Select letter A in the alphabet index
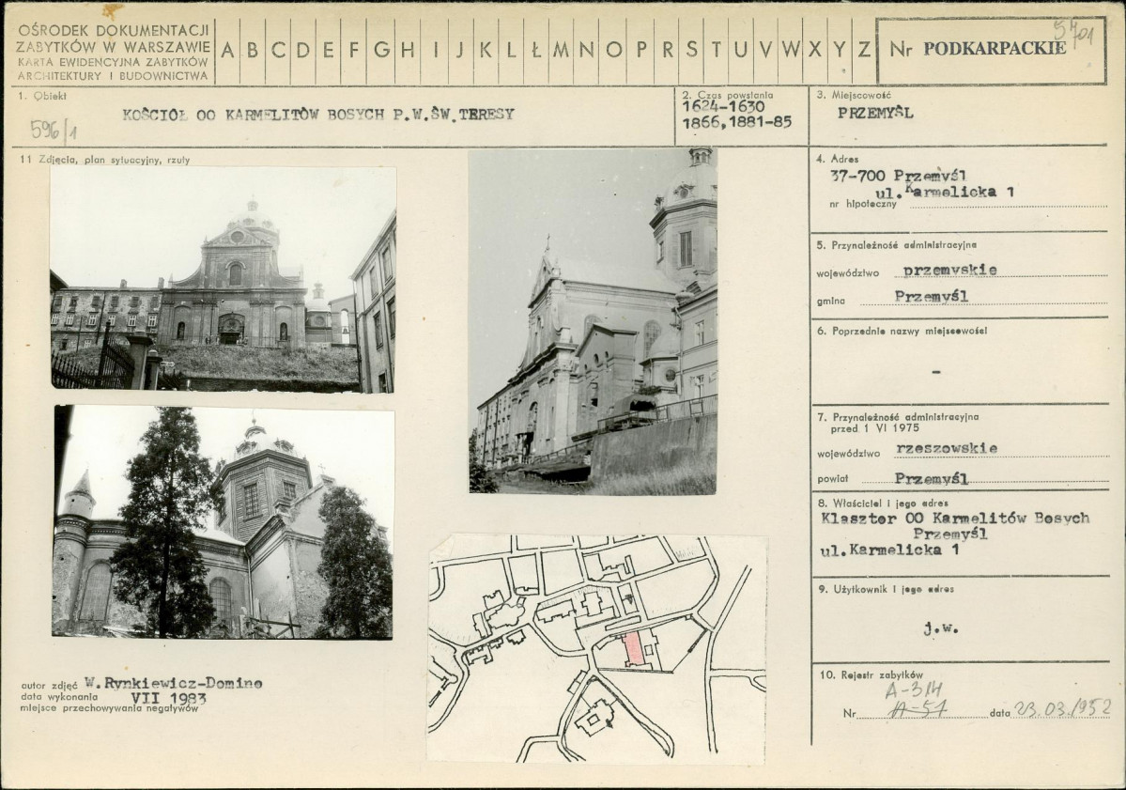Viewport: 1126px width, 790px height. (228, 50)
